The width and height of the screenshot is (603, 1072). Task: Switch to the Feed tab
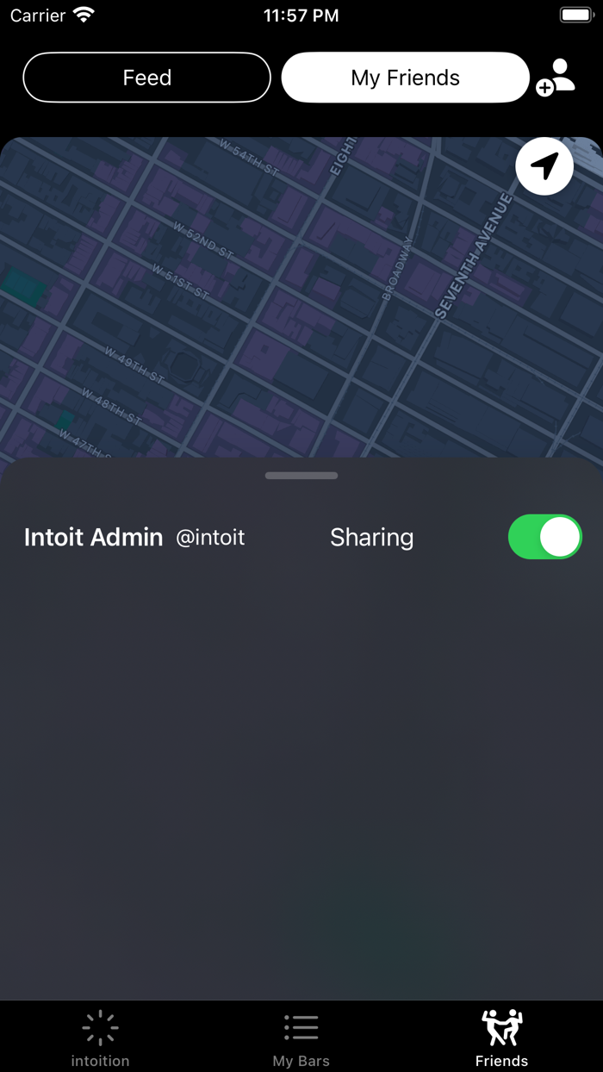[146, 78]
